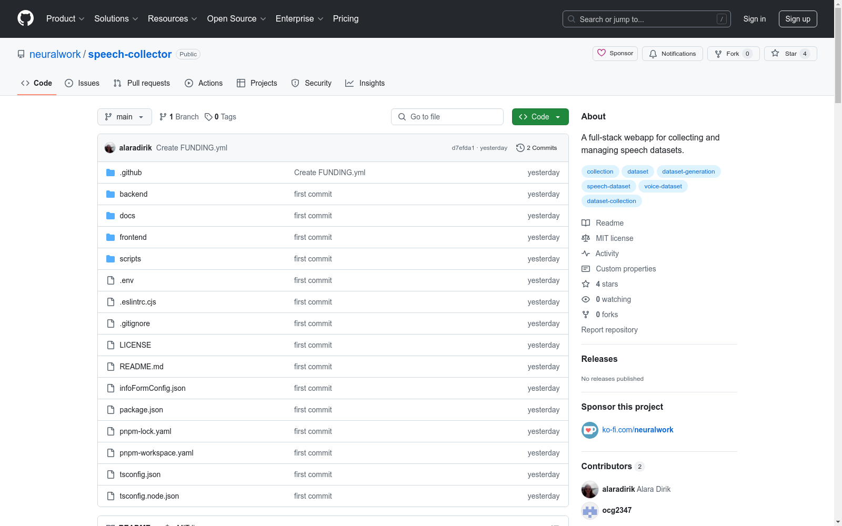
Task: Click the docs folder icon
Action: [x=111, y=216]
